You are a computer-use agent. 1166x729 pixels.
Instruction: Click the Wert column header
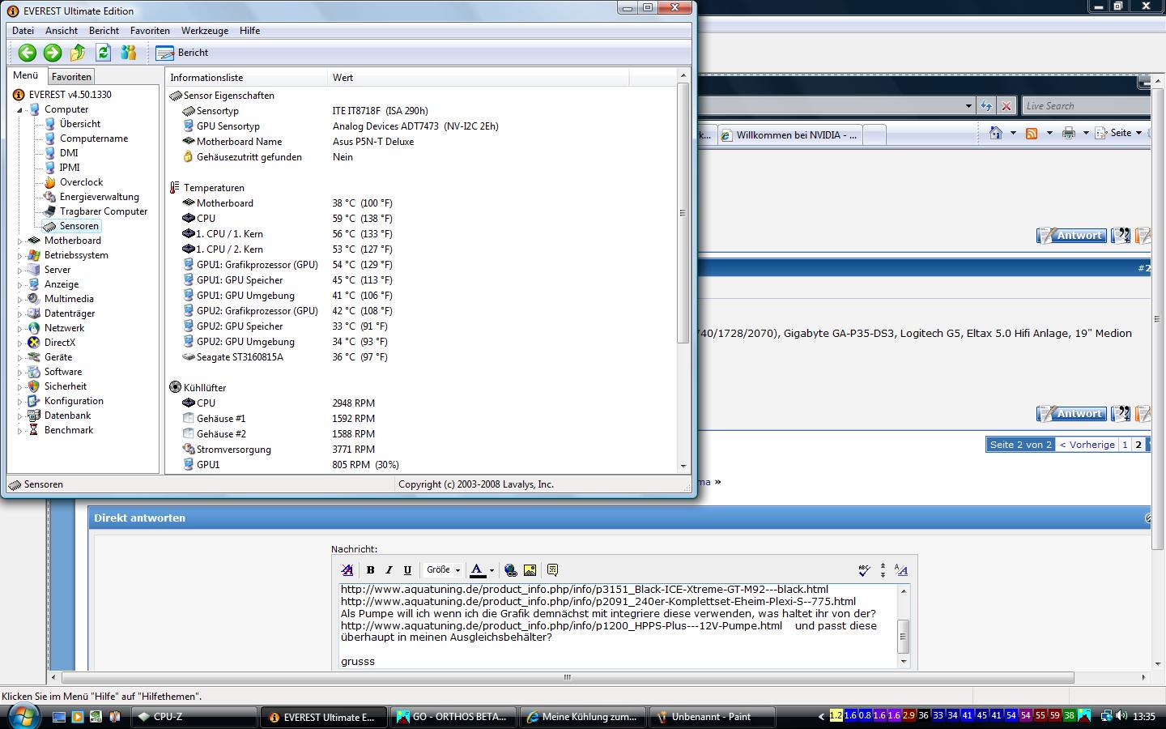point(479,78)
